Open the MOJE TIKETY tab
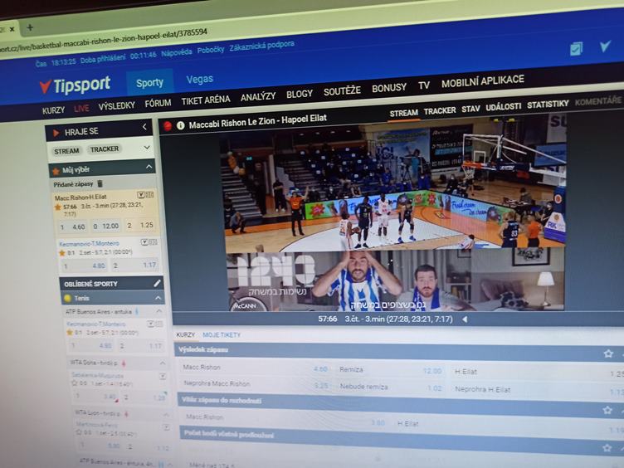The width and height of the screenshot is (624, 468). tap(222, 335)
